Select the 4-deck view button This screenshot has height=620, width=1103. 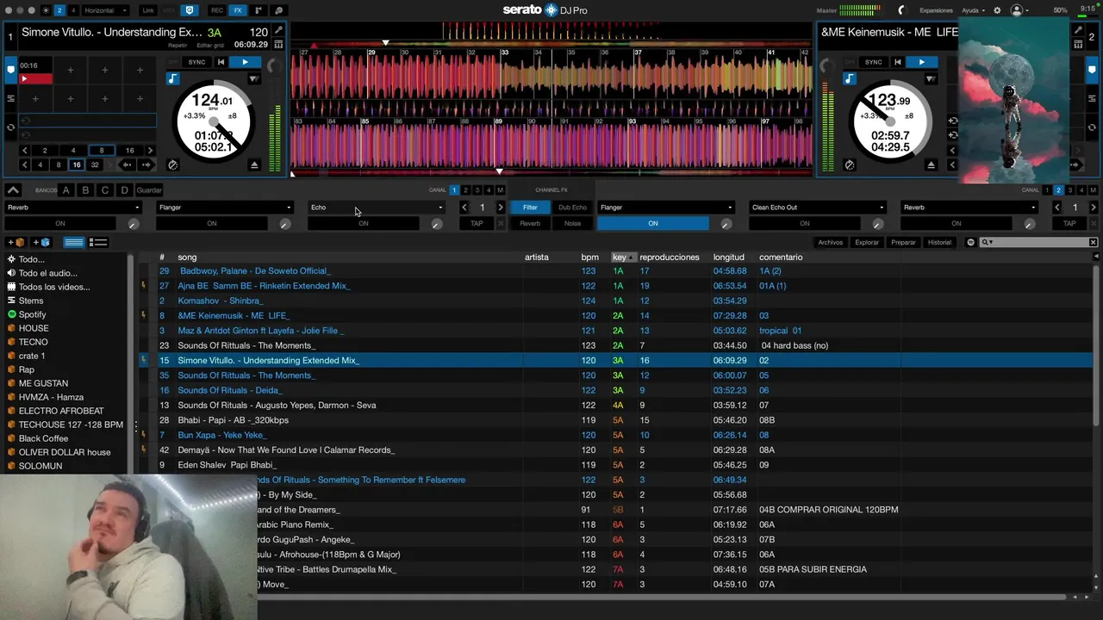click(x=73, y=10)
